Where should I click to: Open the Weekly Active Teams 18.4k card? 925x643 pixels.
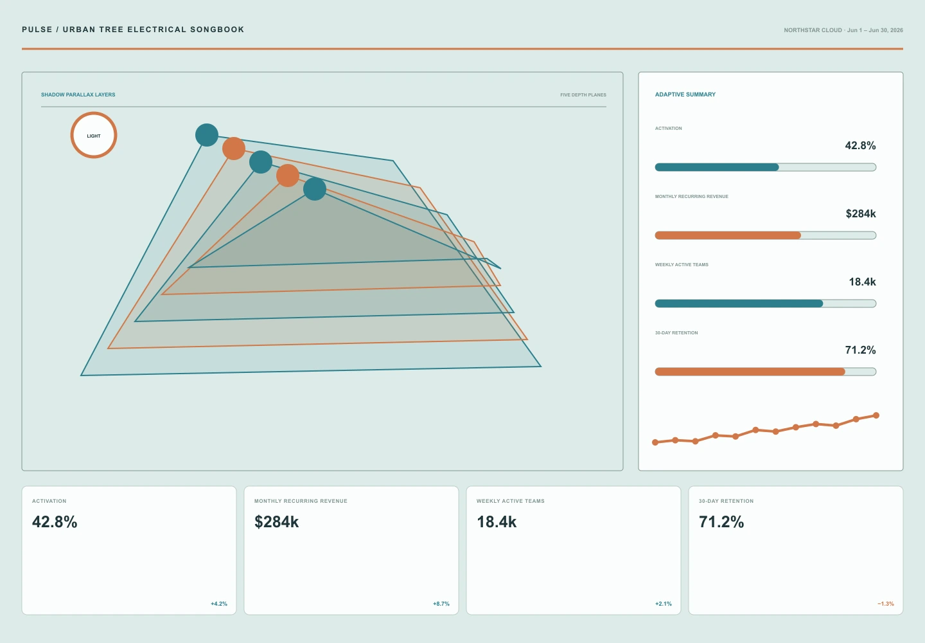[x=574, y=550]
